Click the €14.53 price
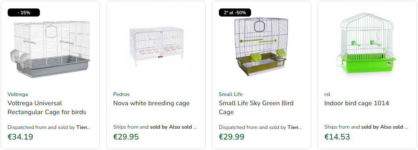Screen dimensions: 418x150 click(337, 137)
